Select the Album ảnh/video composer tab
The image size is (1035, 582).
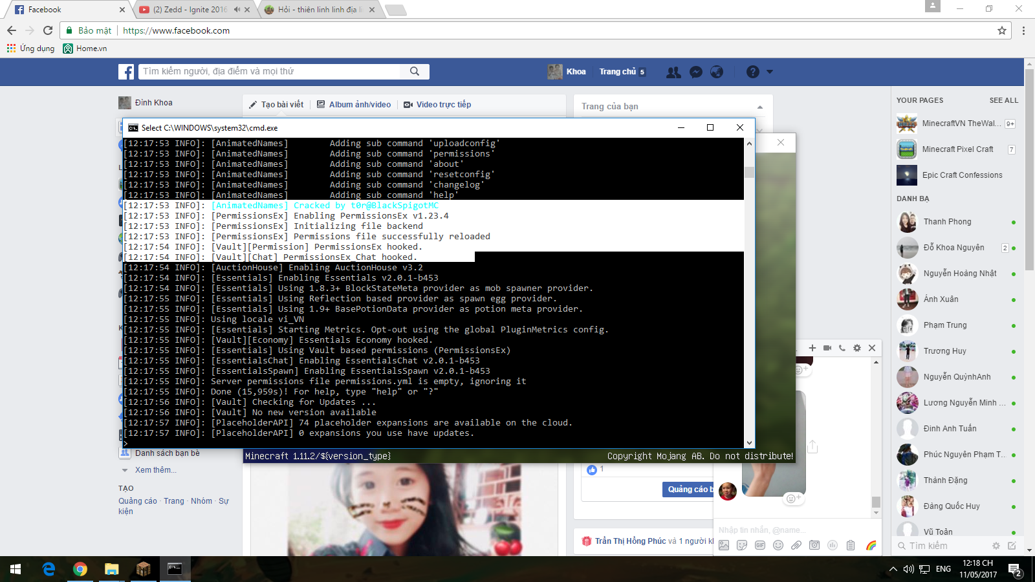click(x=354, y=105)
